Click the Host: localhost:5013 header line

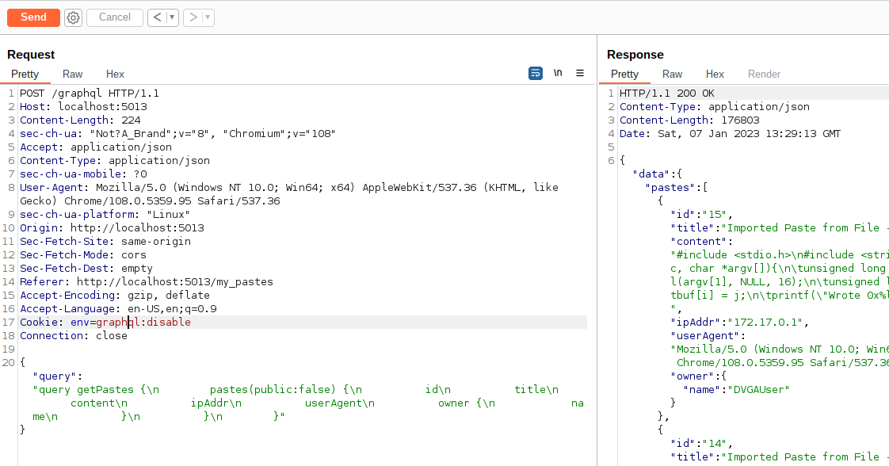point(83,107)
